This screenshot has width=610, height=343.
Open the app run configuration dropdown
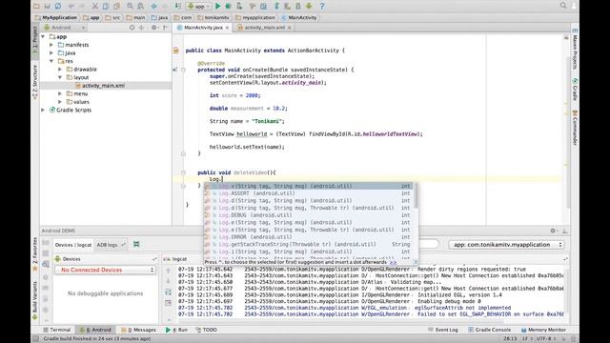coord(199,6)
